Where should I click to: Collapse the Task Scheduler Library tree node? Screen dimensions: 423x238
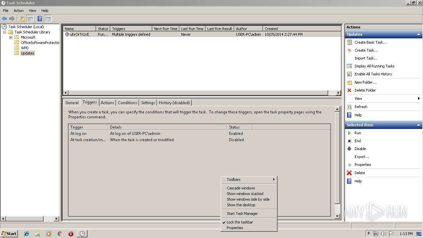(4, 32)
